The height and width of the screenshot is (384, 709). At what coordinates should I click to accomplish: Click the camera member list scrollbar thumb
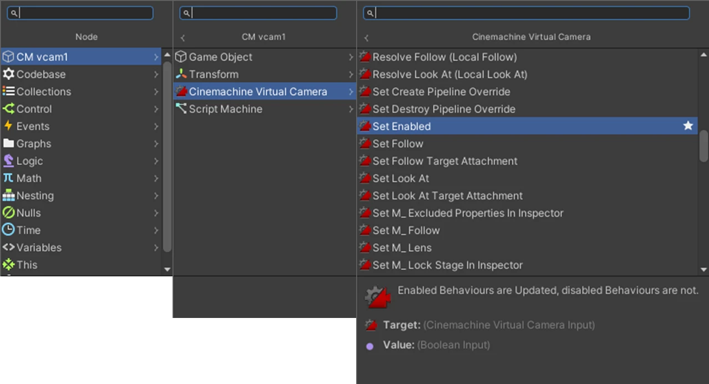703,146
